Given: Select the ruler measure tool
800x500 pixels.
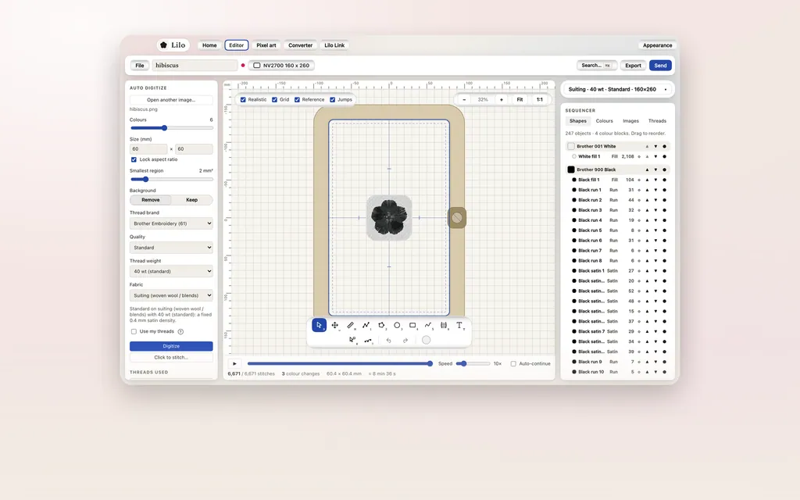Looking at the screenshot, I should [x=351, y=325].
